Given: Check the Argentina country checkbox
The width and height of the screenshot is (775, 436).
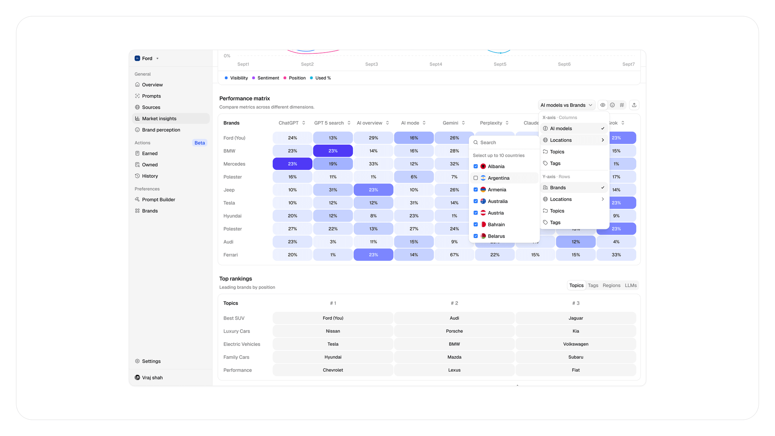Looking at the screenshot, I should (x=476, y=178).
